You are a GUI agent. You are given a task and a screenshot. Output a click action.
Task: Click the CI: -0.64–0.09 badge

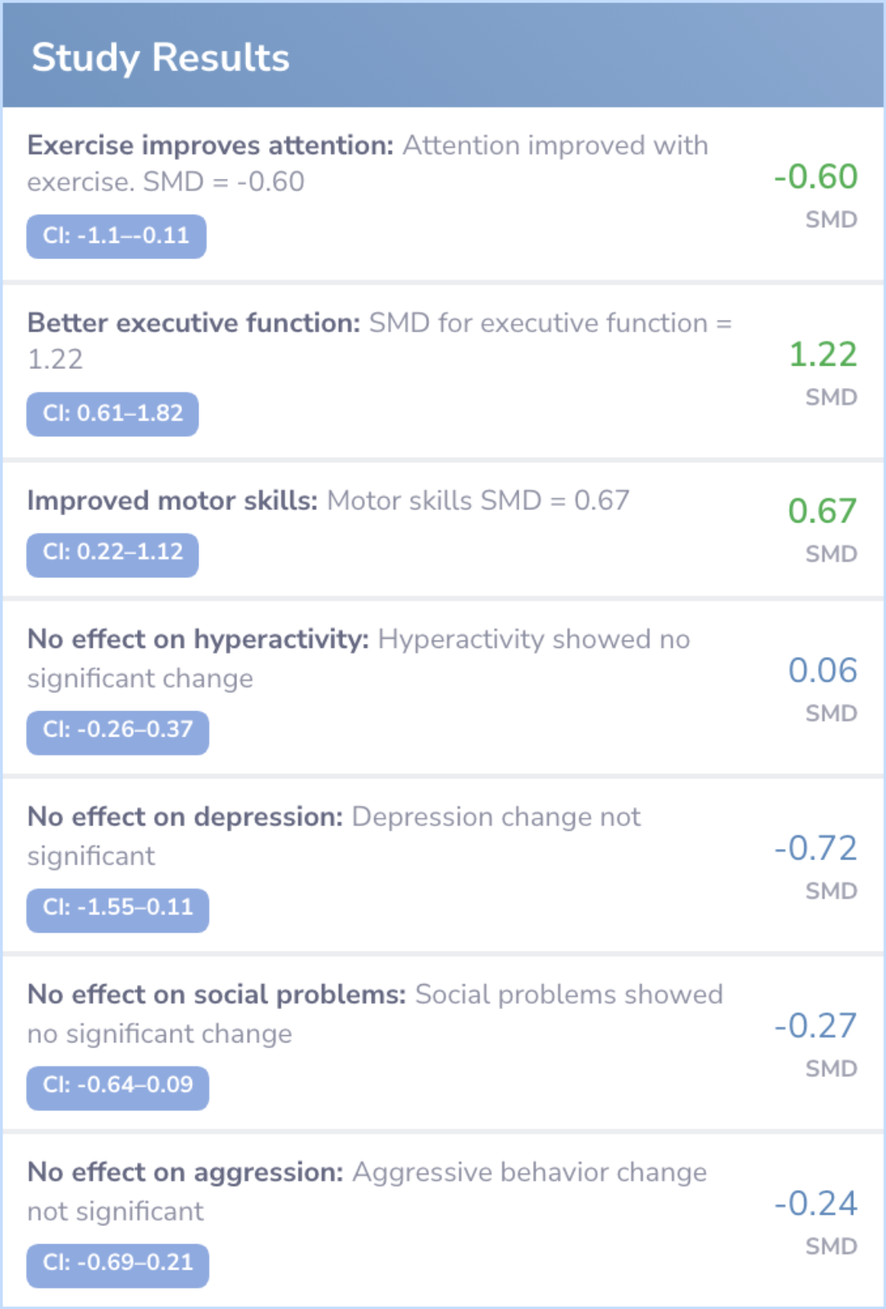tap(117, 1086)
